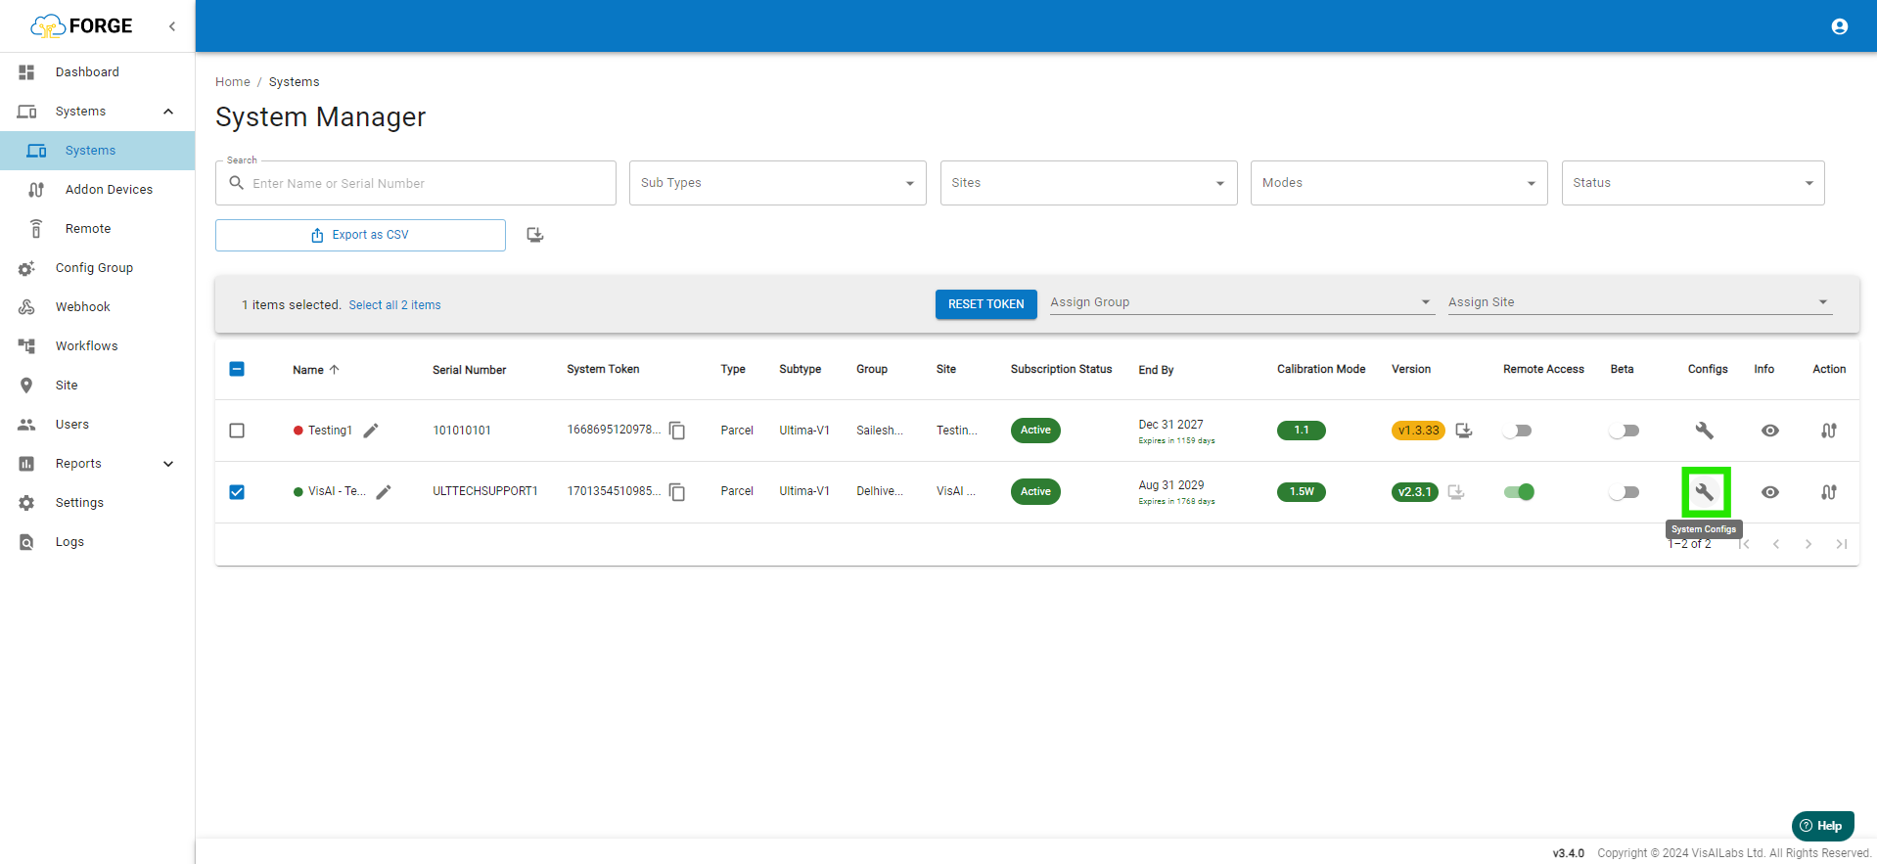View info eye icon for Testing1
Screen dimensions: 1877x864
(x=1769, y=431)
